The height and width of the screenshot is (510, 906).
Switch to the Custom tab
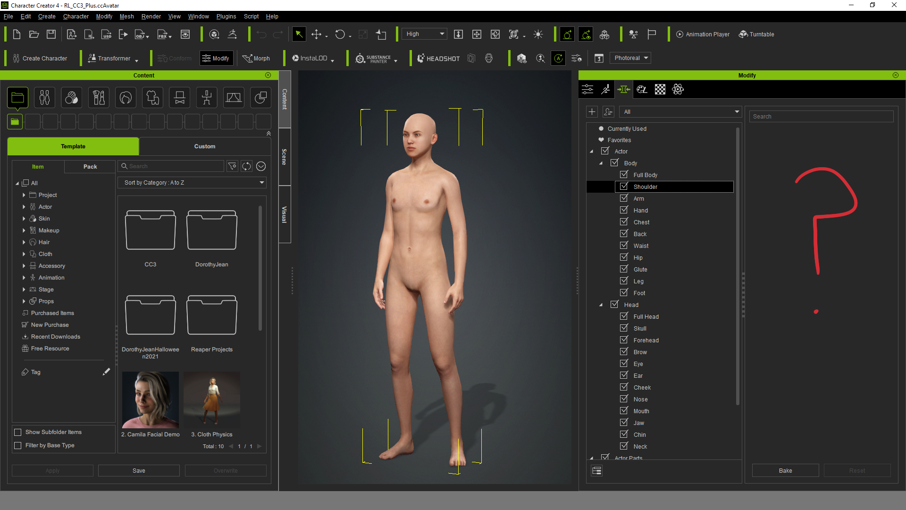coord(205,146)
